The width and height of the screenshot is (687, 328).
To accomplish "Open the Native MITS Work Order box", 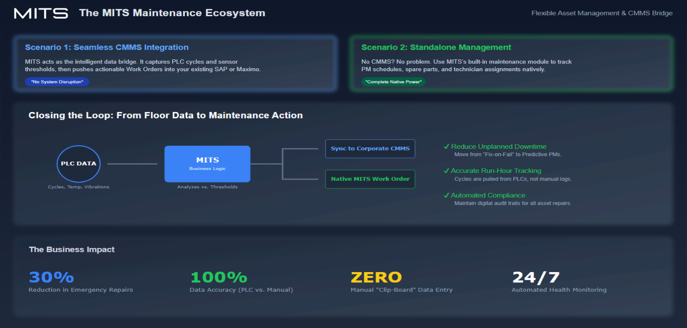I will 370,179.
